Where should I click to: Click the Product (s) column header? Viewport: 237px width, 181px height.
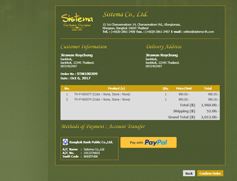click(117, 89)
